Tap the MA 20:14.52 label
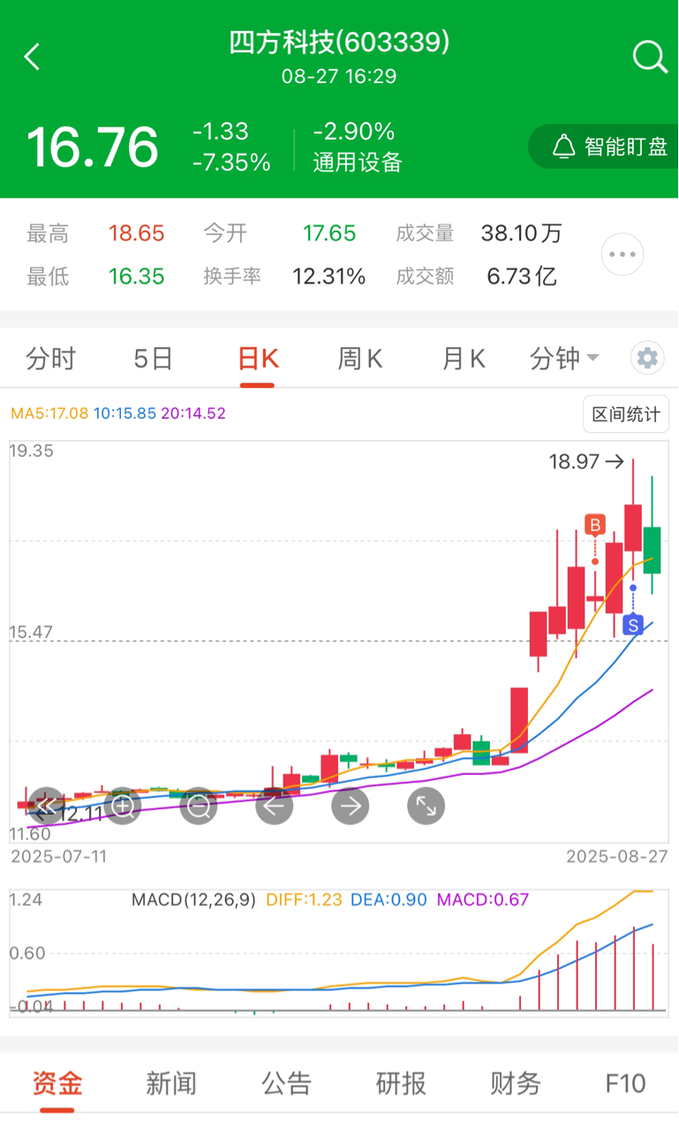 tap(193, 414)
